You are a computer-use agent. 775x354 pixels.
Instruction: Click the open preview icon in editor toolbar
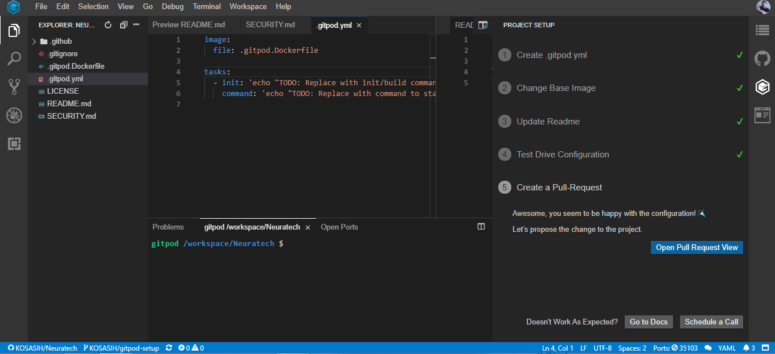pos(483,25)
